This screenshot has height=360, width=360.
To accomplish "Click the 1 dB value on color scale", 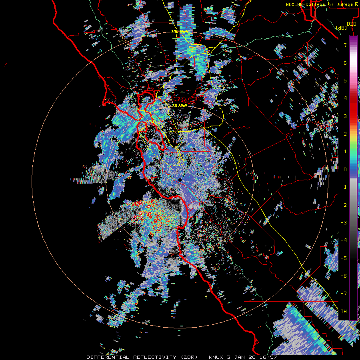I will [345, 152].
